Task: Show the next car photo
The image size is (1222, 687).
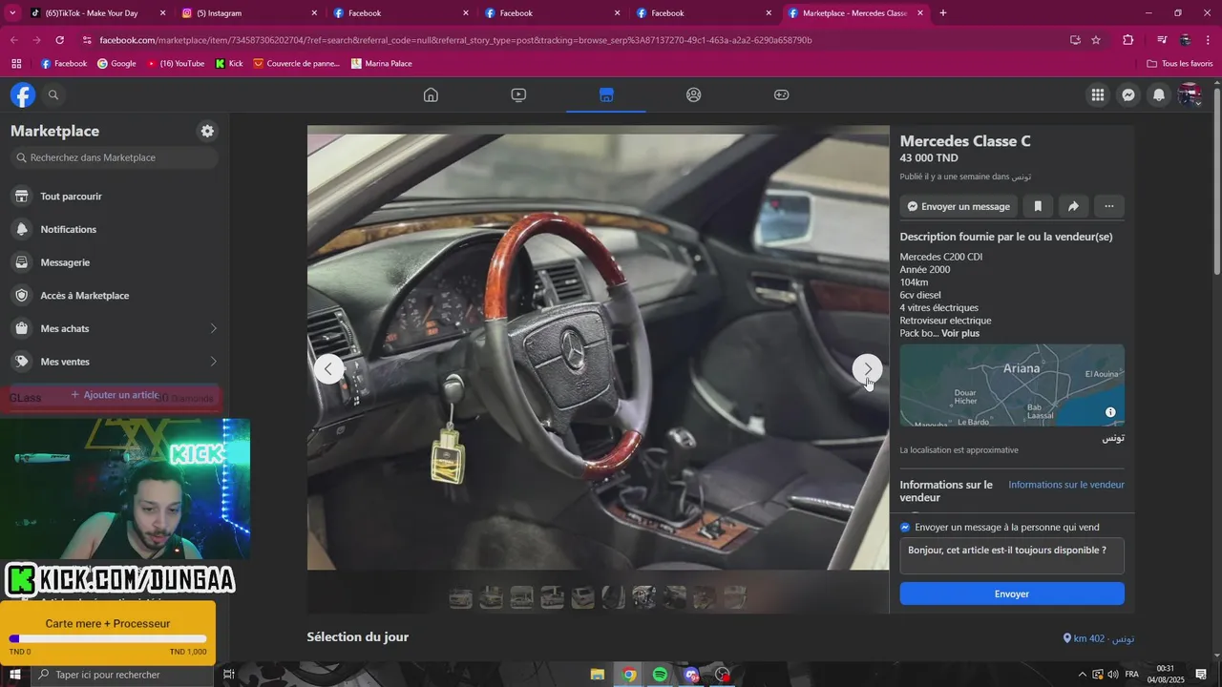Action: (867, 368)
